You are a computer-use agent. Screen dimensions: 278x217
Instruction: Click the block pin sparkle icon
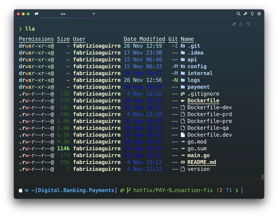[234, 24]
